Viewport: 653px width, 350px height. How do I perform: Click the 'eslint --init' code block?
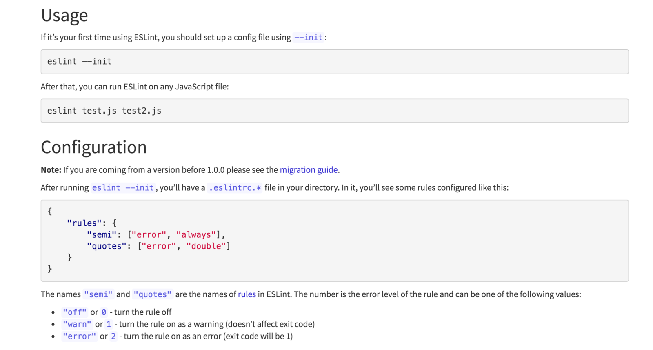pyautogui.click(x=335, y=62)
